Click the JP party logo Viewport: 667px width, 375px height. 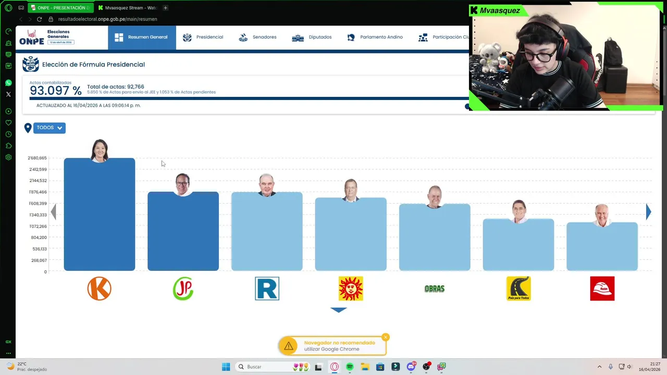point(183,289)
